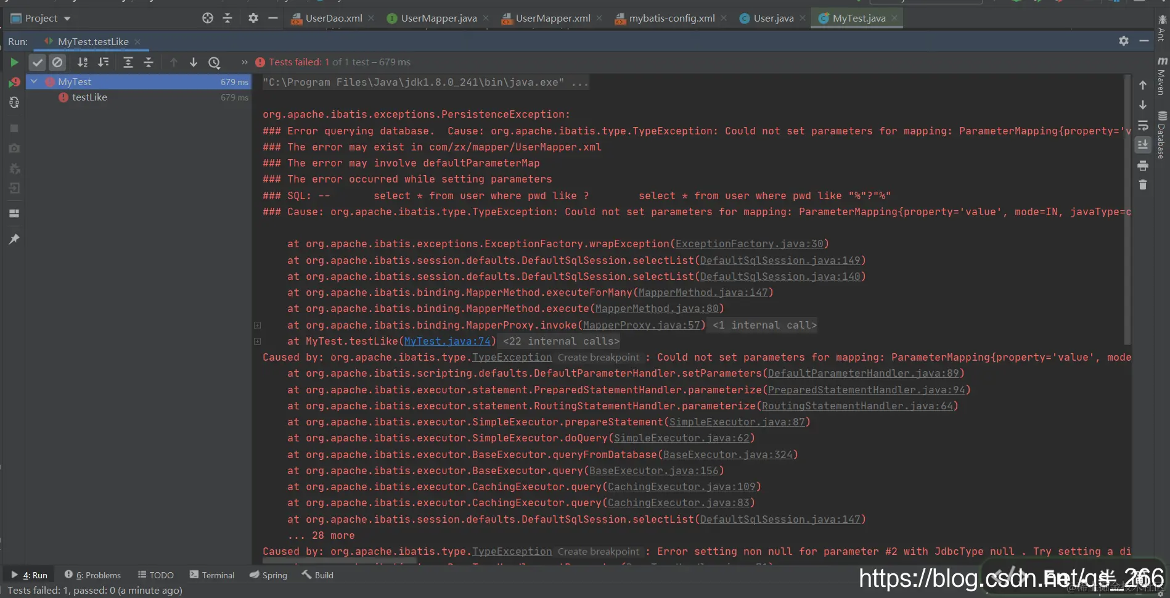This screenshot has height=598, width=1170.
Task: Click the rerun failed tests icon
Action: tap(14, 82)
